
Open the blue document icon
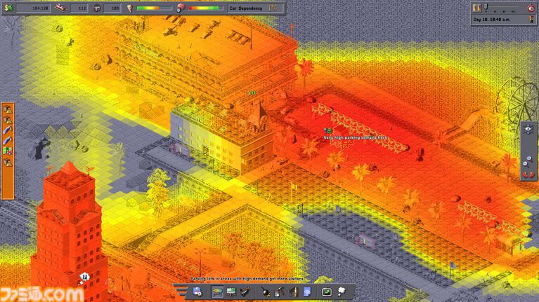point(307,292)
